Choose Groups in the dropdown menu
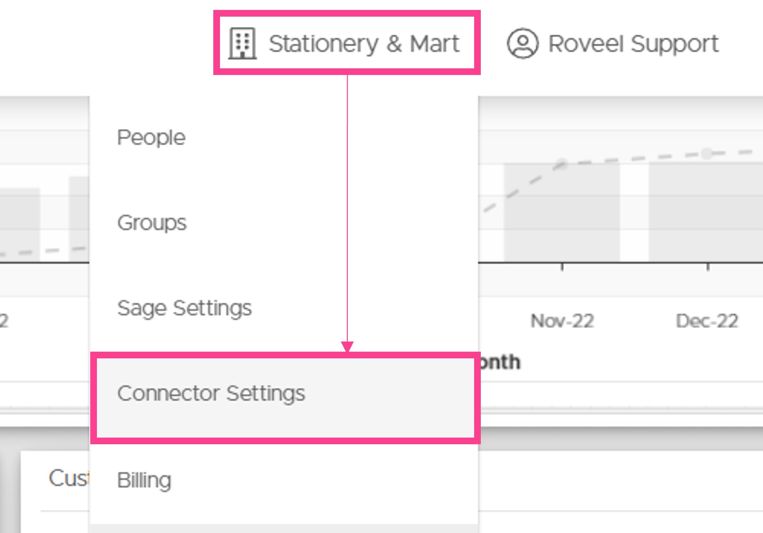The image size is (763, 533). click(152, 223)
